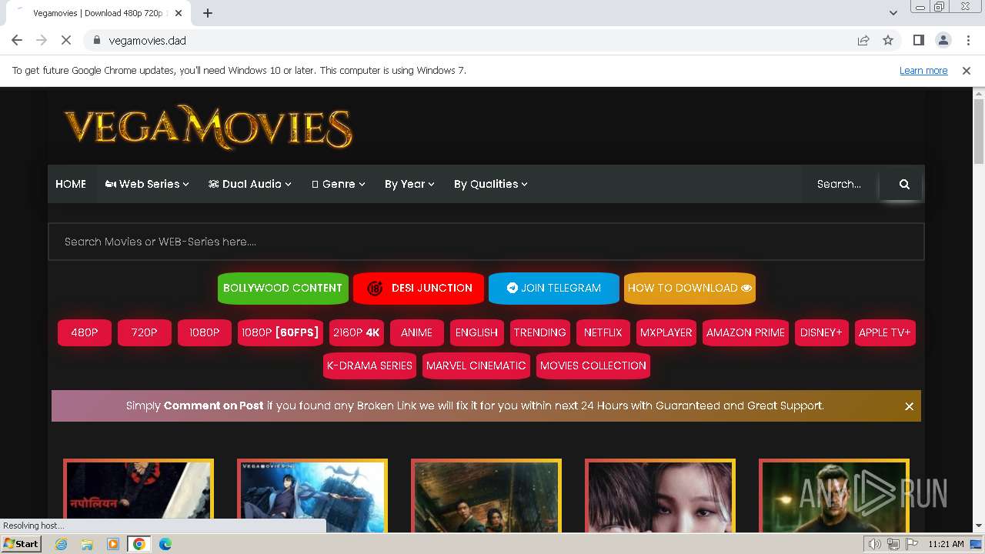Open the How To Download guide
Image resolution: width=985 pixels, height=554 pixels.
689,288
